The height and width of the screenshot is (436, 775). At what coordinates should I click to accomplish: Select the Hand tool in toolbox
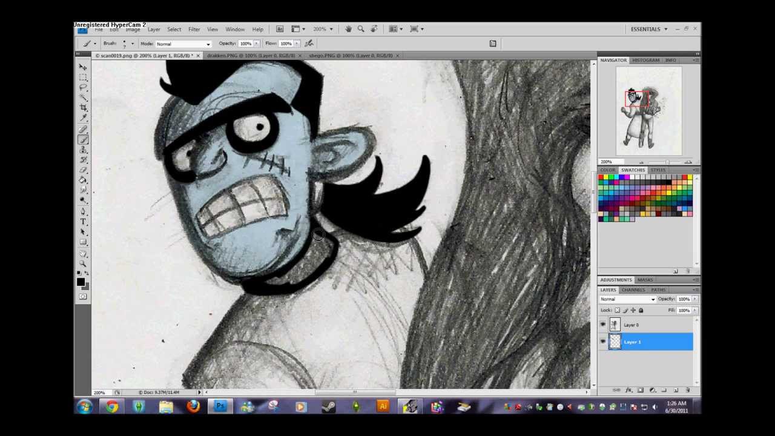tap(83, 254)
